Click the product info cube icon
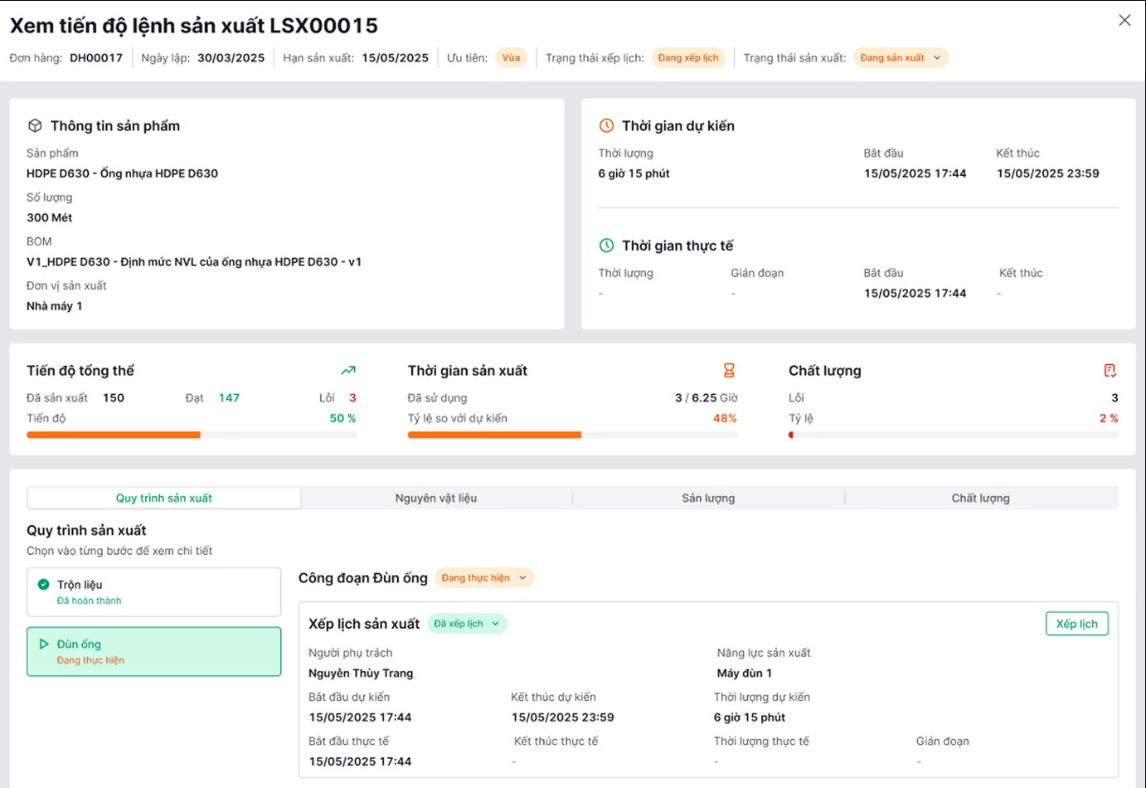 pyautogui.click(x=35, y=125)
